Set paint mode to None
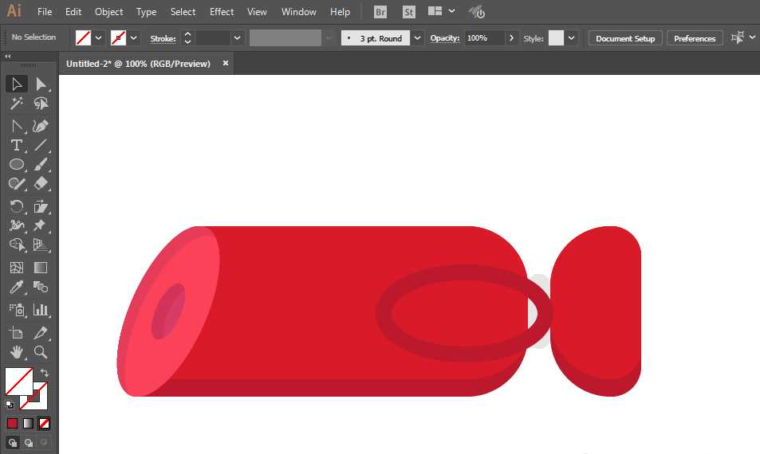This screenshot has width=760, height=454. point(44,424)
